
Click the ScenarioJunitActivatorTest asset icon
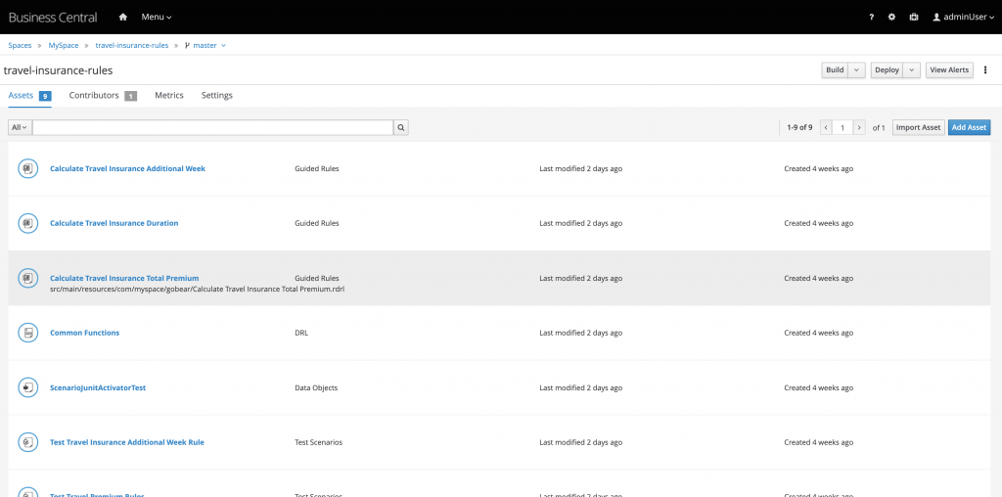27,387
